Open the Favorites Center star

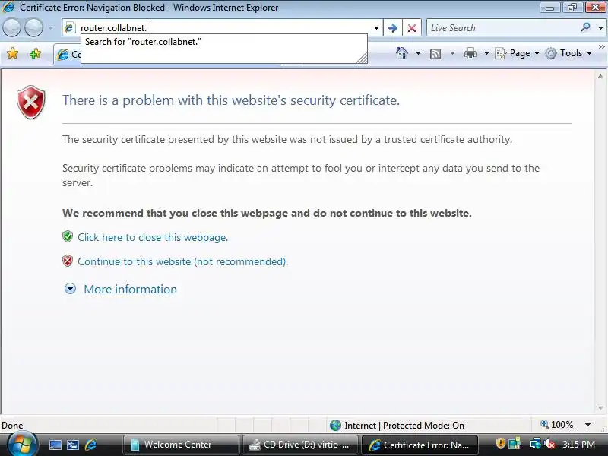12,53
